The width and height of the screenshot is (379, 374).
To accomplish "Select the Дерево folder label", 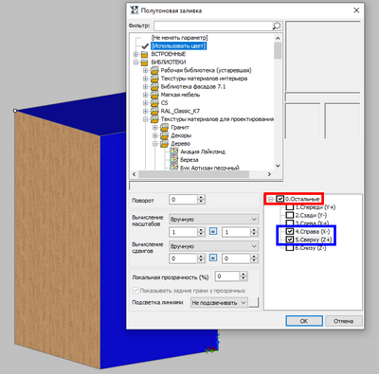I will tap(181, 144).
